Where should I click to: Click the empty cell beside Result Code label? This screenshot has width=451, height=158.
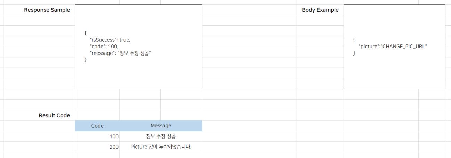coord(97,115)
